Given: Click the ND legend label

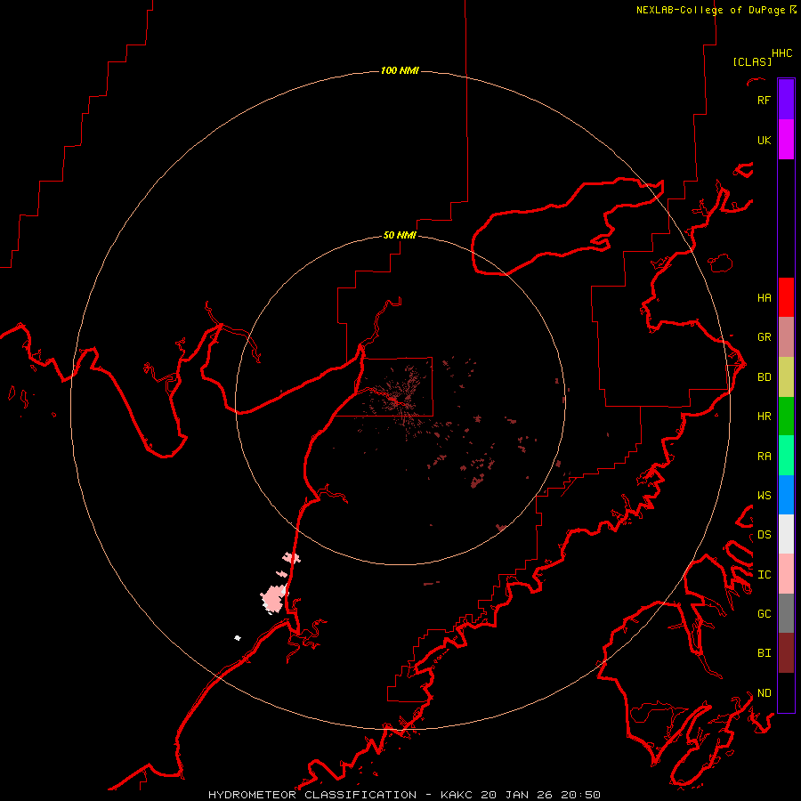Looking at the screenshot, I should pos(764,692).
